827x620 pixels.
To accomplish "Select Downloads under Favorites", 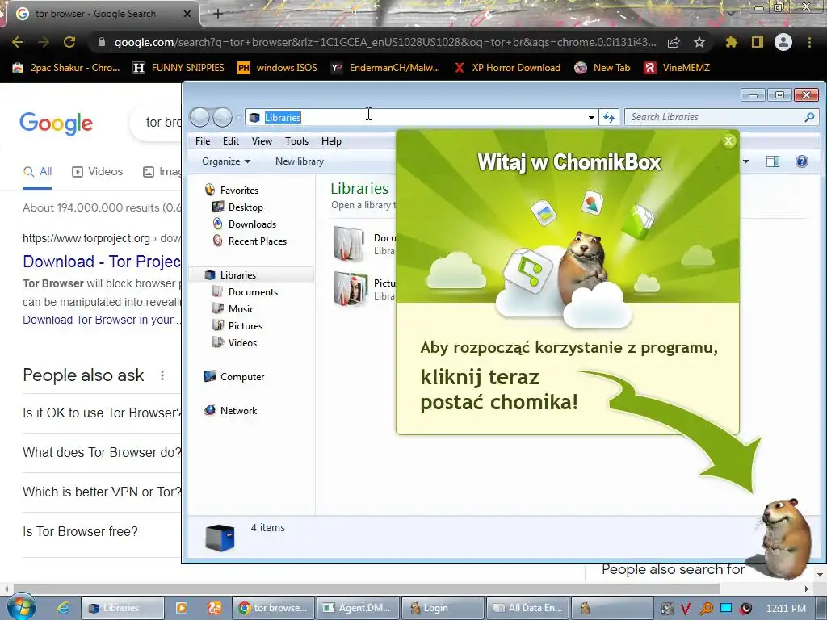I will (x=244, y=224).
